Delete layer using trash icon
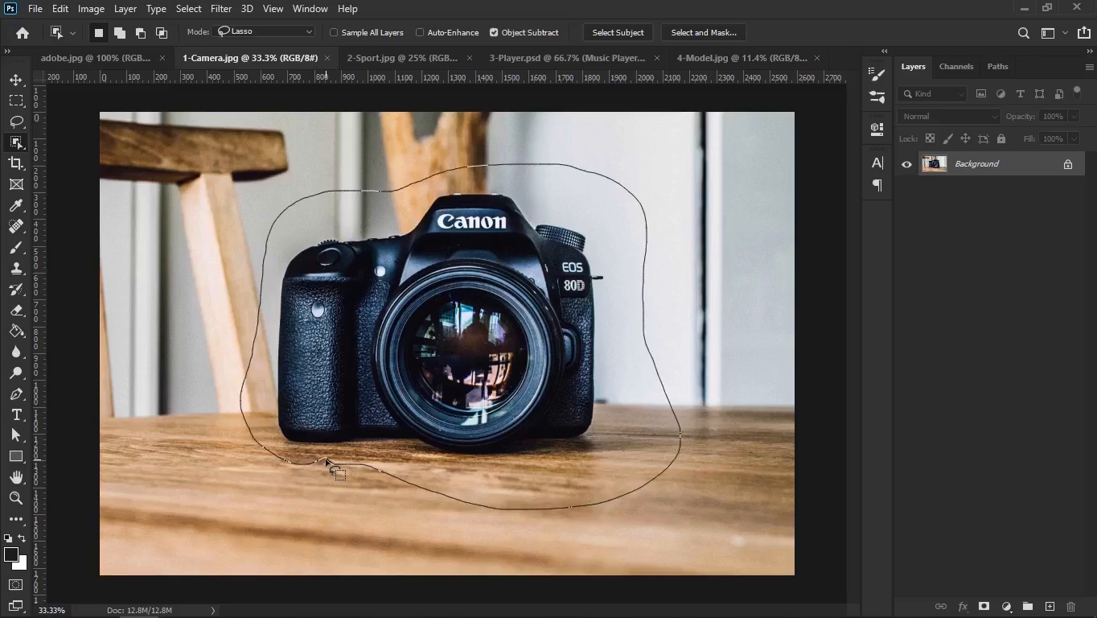Viewport: 1097px width, 618px height. click(x=1070, y=606)
